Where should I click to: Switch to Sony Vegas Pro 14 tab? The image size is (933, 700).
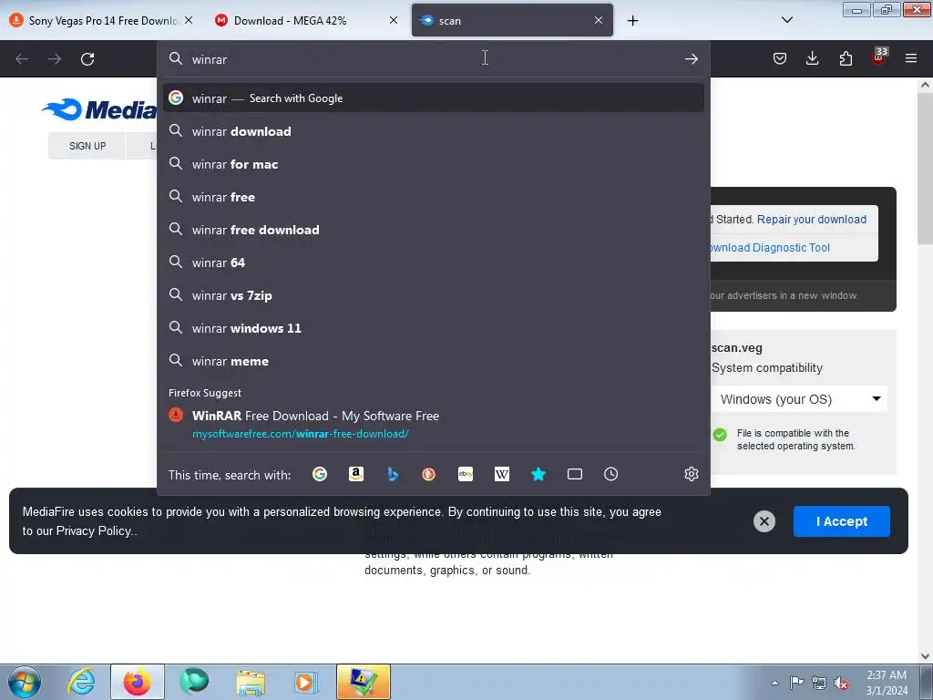pos(101,20)
